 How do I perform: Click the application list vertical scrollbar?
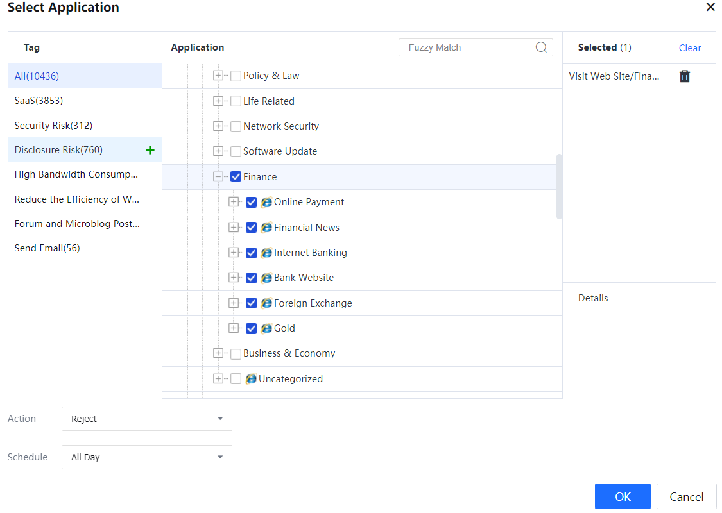(x=559, y=186)
